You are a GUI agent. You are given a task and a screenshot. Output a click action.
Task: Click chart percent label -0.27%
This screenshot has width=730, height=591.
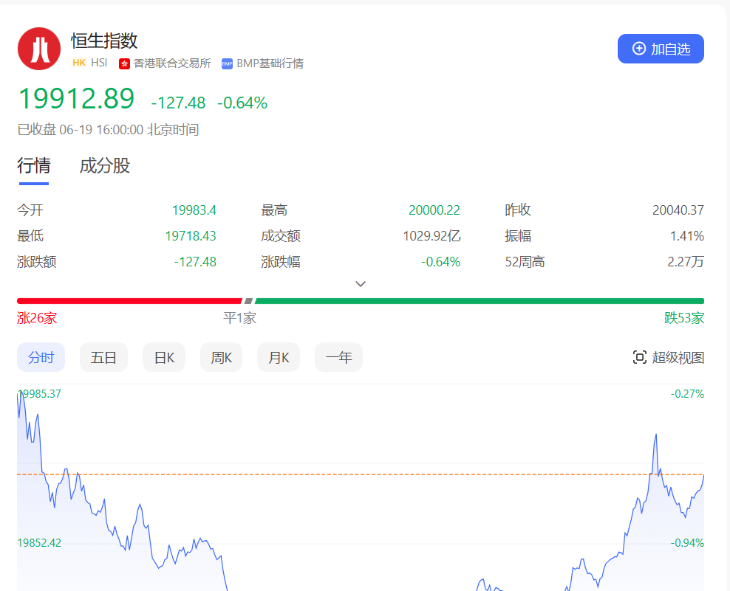coord(687,394)
